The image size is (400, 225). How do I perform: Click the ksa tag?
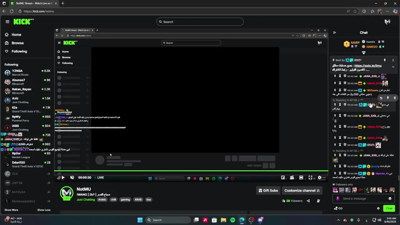point(148,200)
